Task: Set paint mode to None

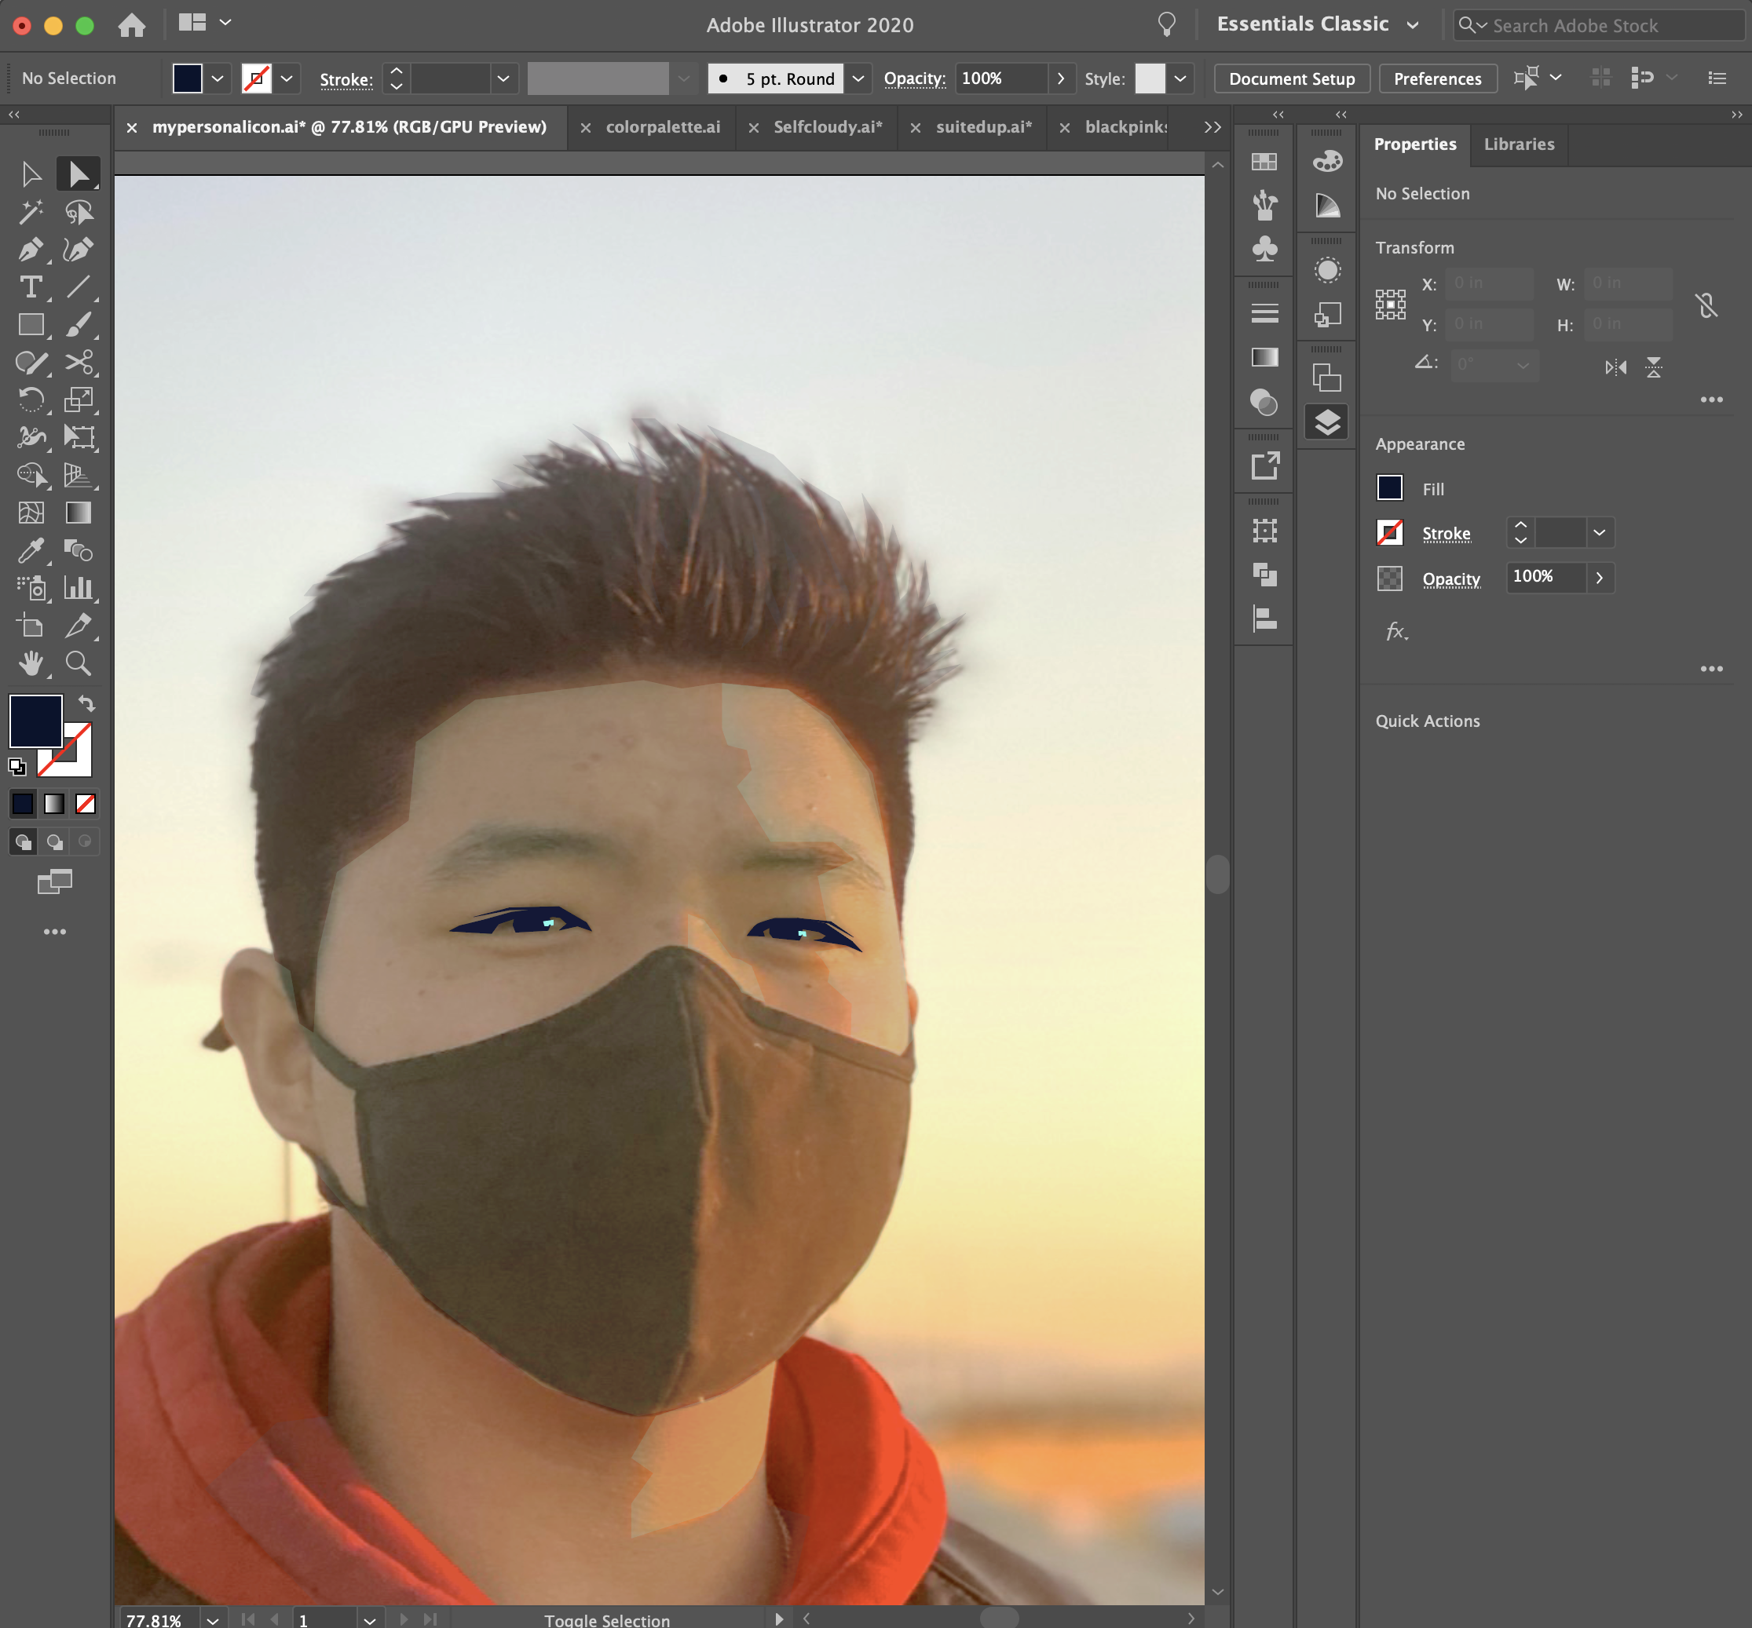Action: pos(86,804)
